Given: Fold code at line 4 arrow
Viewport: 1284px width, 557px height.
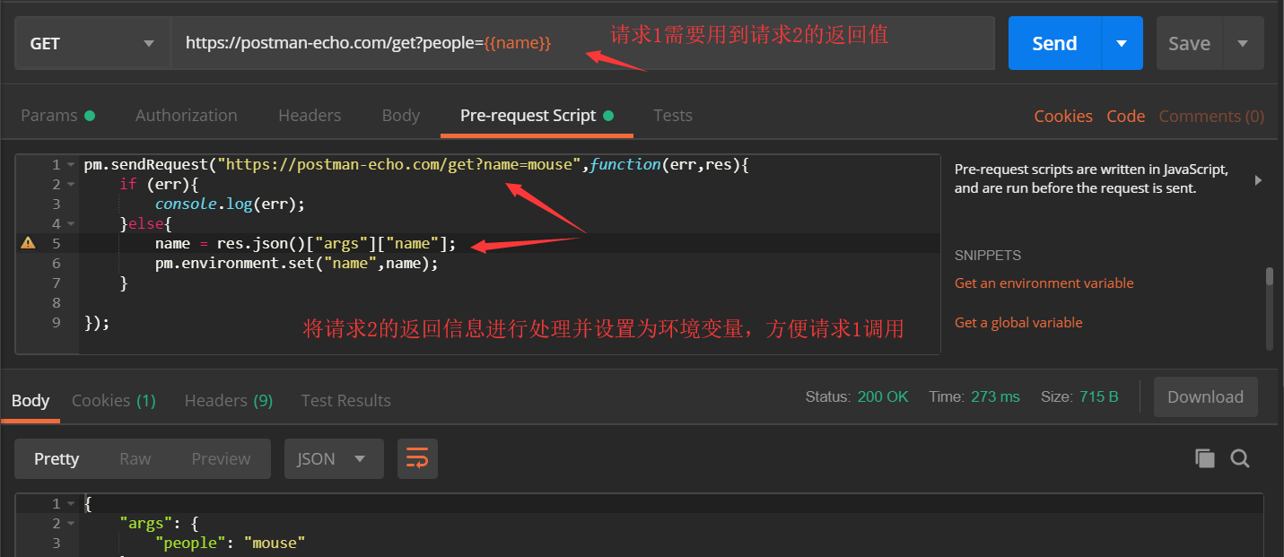Looking at the screenshot, I should (71, 224).
